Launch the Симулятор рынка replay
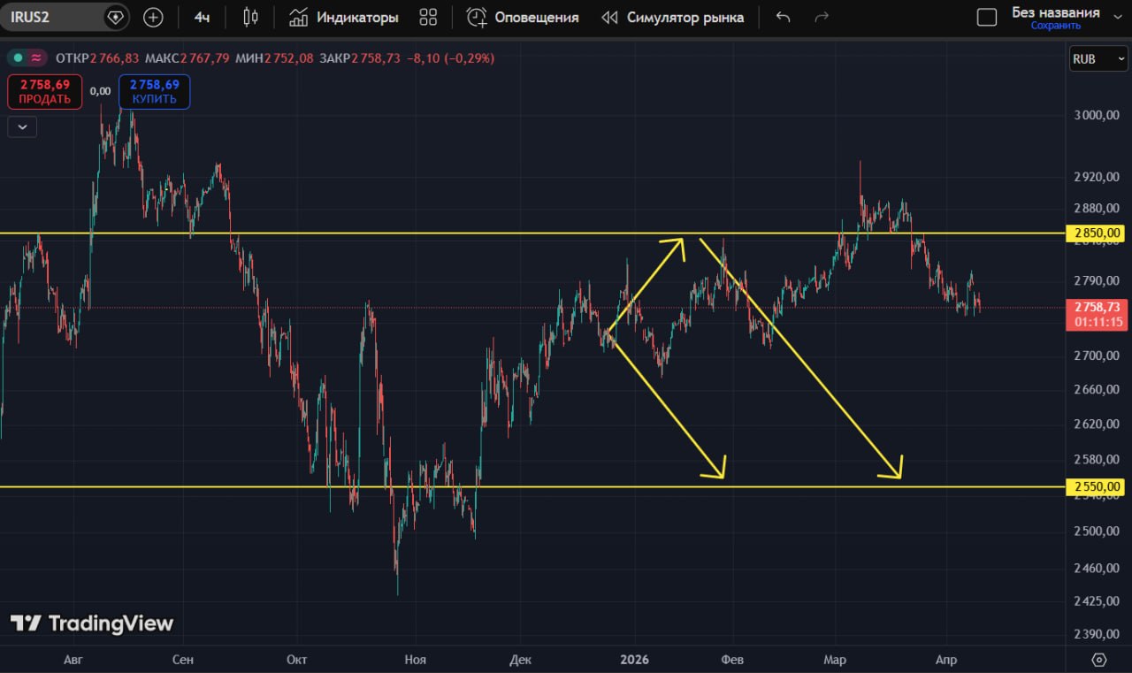The image size is (1132, 673). [x=672, y=17]
